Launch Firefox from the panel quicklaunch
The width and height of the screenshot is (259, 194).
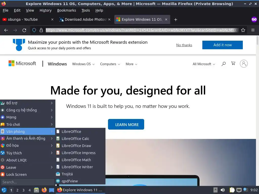[x=44, y=190]
